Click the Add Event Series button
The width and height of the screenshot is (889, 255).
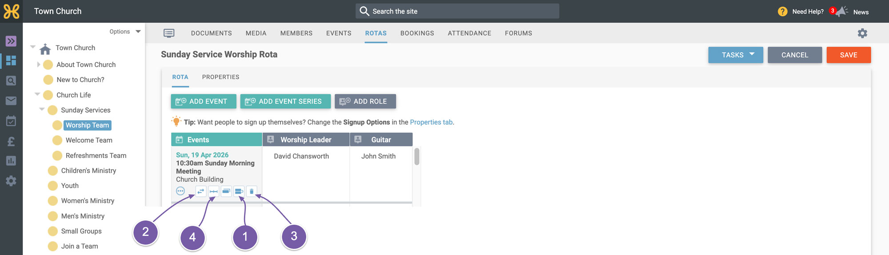[x=285, y=102]
